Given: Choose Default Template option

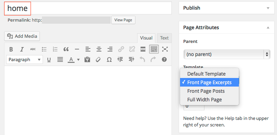Looking at the screenshot, I should point(209,74).
